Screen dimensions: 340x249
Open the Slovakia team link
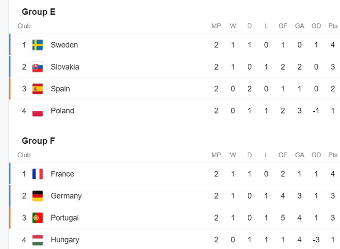[65, 67]
